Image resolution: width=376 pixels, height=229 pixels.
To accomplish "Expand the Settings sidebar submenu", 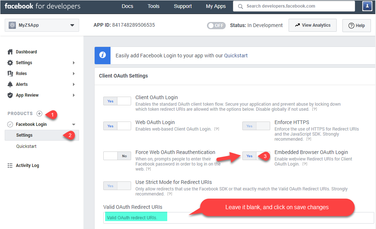I will 73,62.
